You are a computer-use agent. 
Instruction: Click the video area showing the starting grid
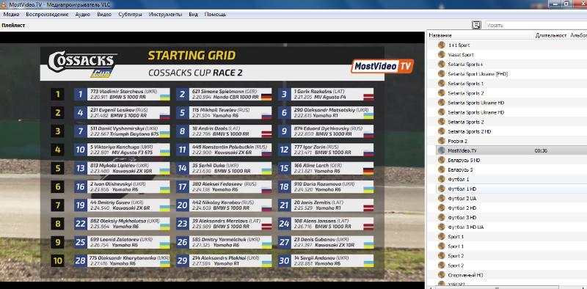[x=212, y=156]
